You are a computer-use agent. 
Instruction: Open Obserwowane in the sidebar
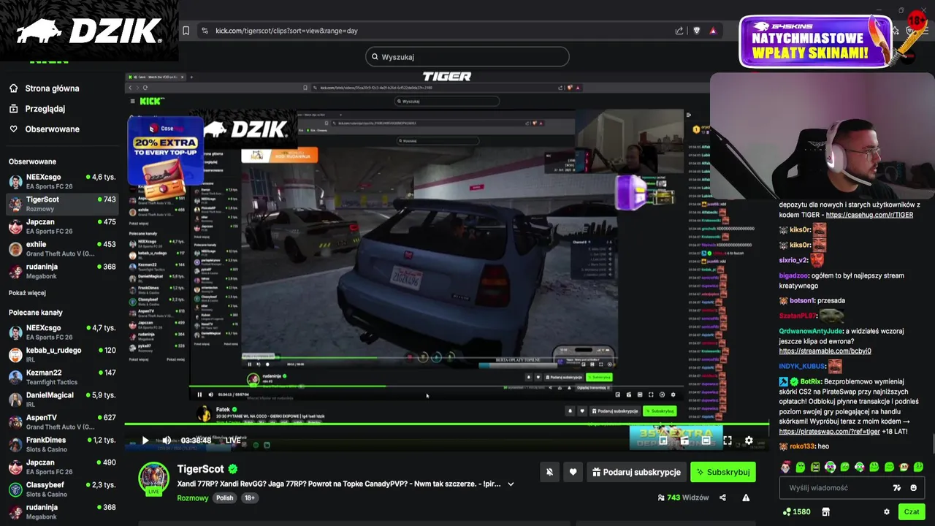52,129
